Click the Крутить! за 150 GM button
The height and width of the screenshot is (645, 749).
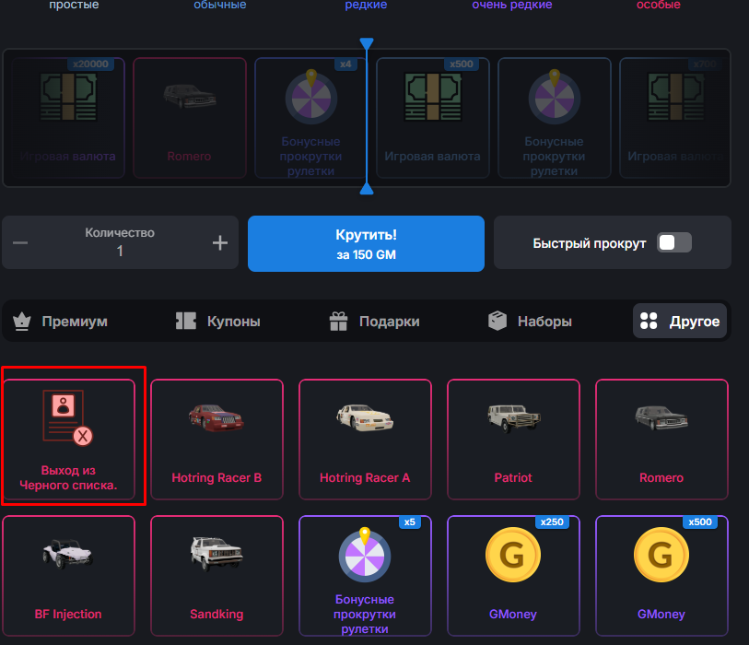click(366, 243)
